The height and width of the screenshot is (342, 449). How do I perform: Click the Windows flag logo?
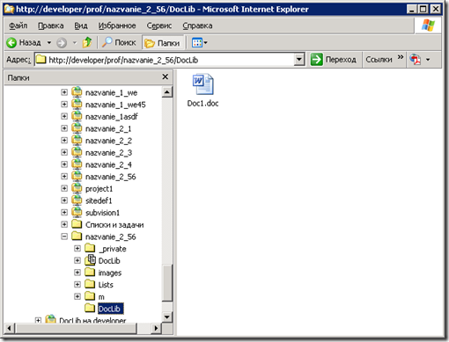pos(428,25)
